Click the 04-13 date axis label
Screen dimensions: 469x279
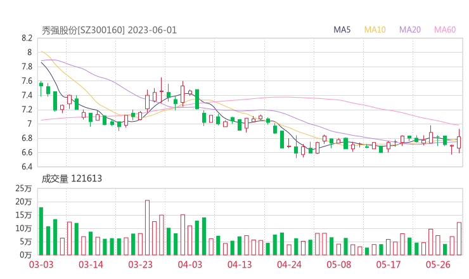pos(240,264)
